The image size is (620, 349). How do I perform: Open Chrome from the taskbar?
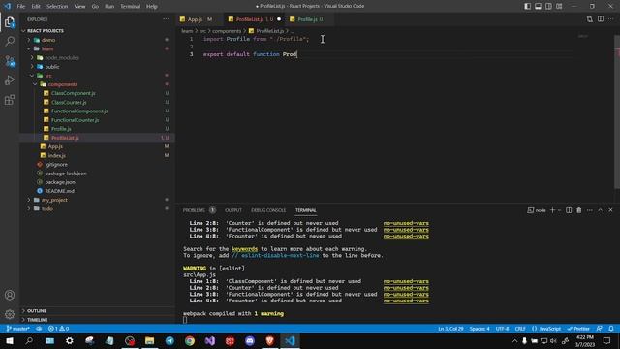pyautogui.click(x=190, y=340)
